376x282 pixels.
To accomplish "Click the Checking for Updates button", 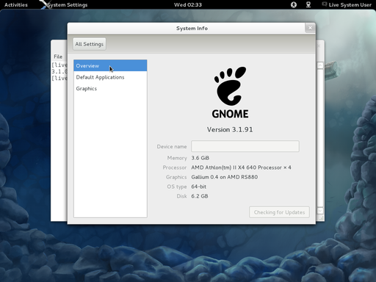I will pyautogui.click(x=279, y=212).
